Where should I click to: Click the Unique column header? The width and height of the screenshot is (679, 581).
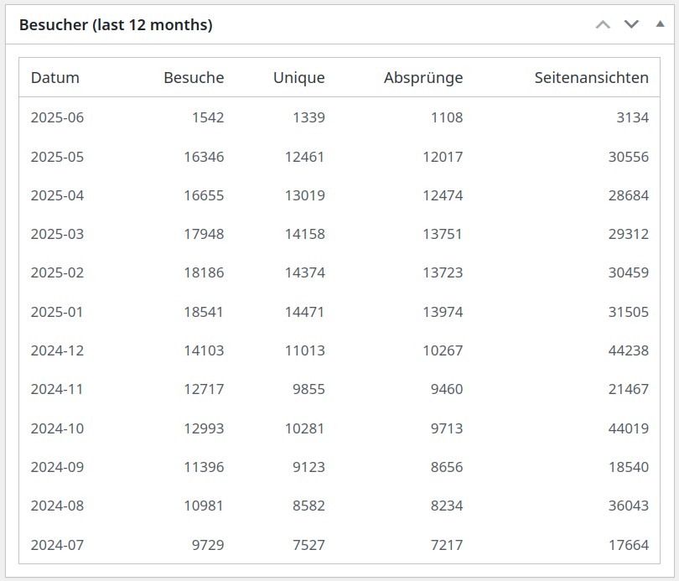pyautogui.click(x=298, y=77)
